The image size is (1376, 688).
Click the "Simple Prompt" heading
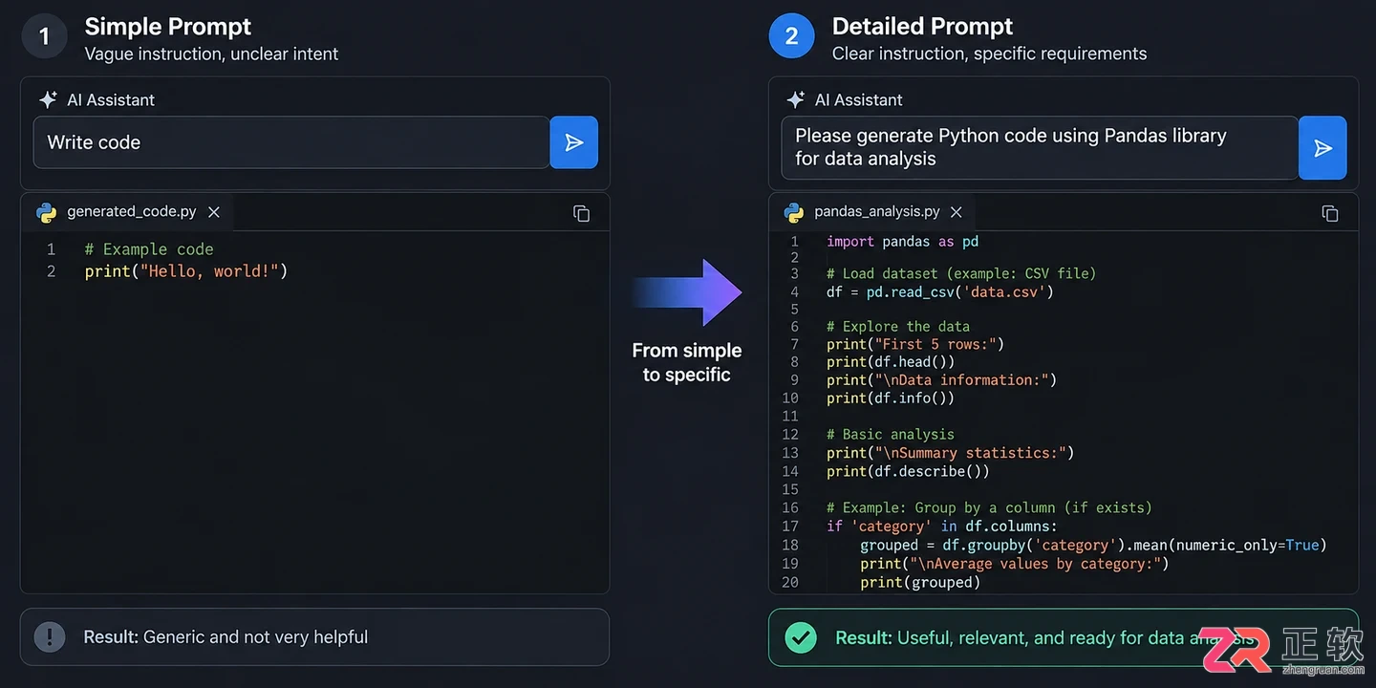(x=168, y=27)
